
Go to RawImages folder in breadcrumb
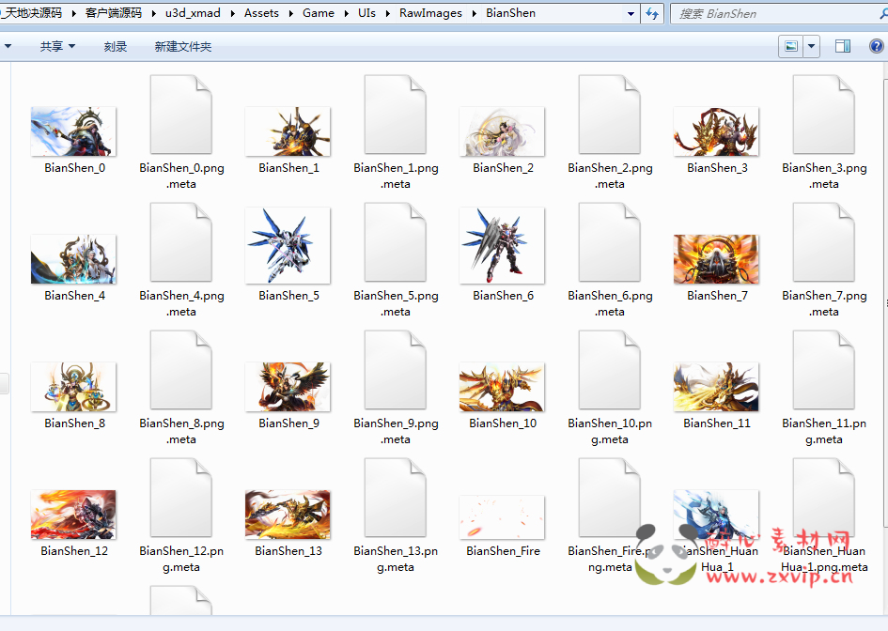431,13
